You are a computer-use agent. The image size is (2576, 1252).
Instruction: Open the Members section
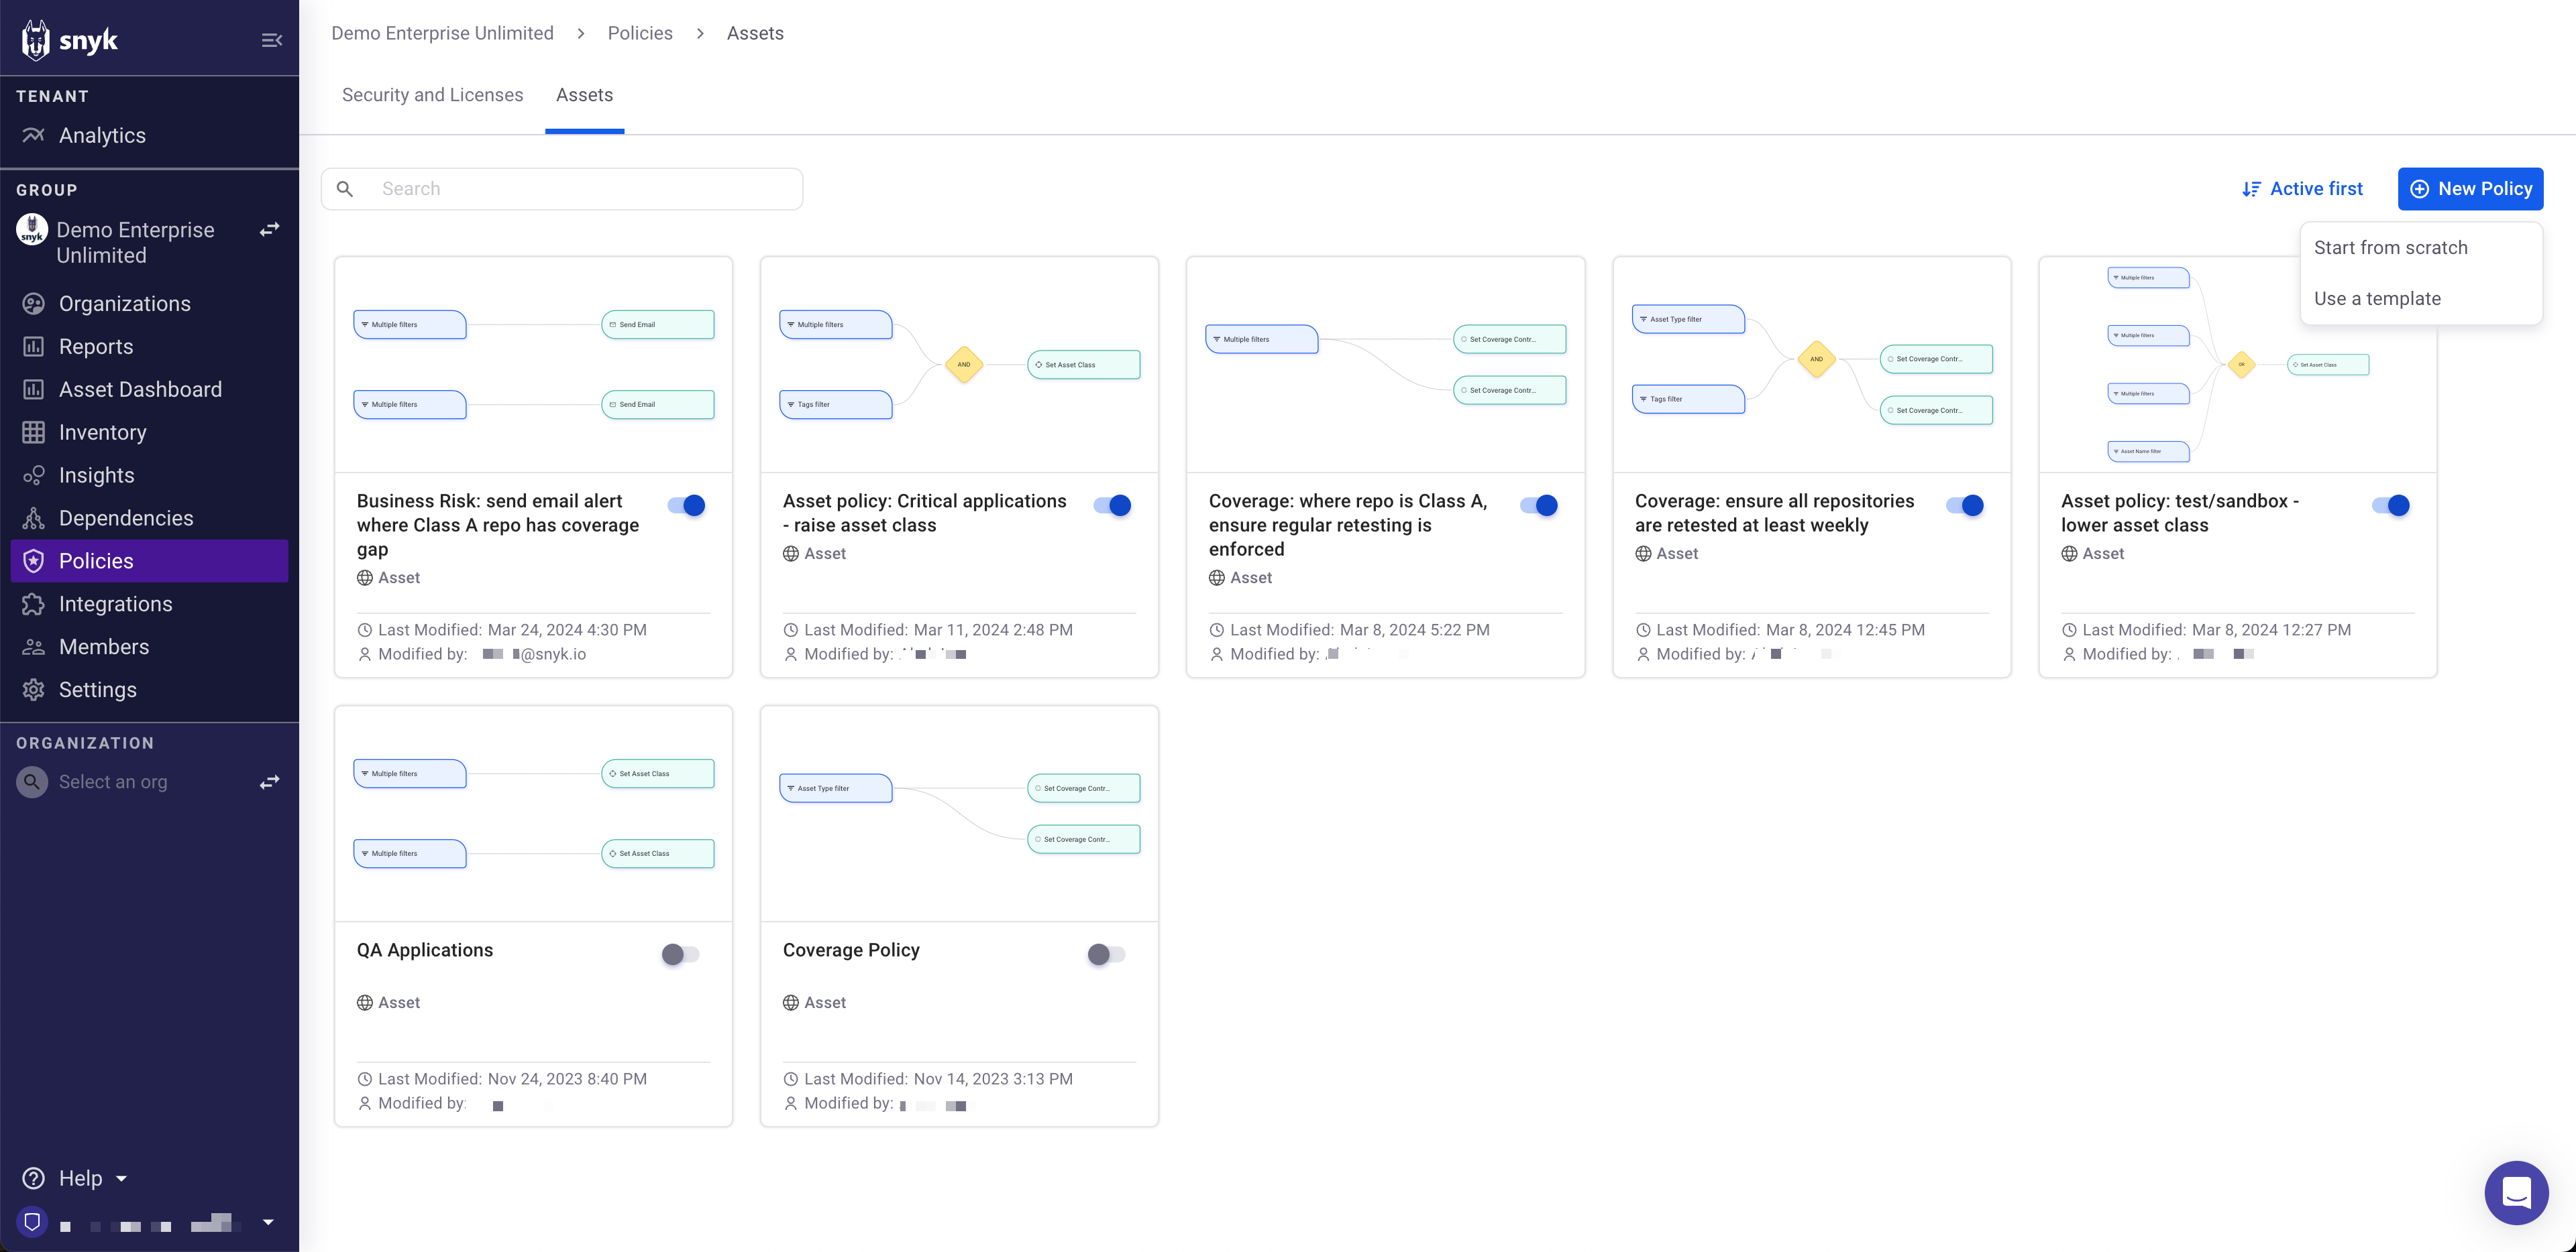coord(103,647)
